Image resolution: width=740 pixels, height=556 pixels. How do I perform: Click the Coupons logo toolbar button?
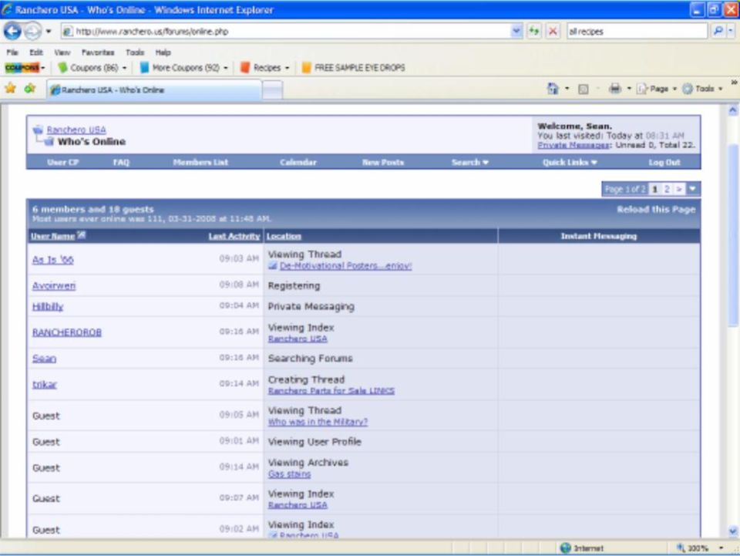[22, 68]
